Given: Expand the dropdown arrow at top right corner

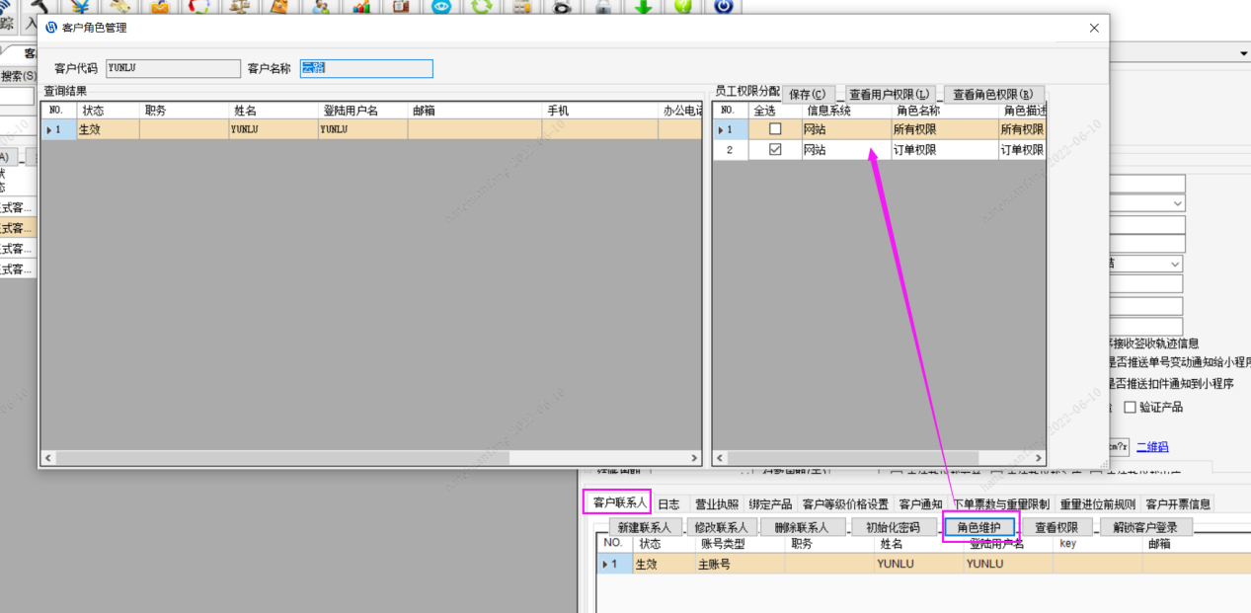Looking at the screenshot, I should 1243,52.
